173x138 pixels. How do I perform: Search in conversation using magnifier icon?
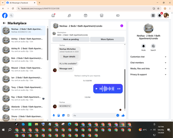click(153, 46)
